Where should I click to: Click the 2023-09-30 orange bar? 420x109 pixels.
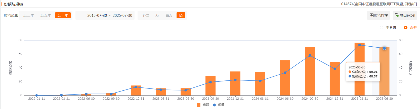211,86
